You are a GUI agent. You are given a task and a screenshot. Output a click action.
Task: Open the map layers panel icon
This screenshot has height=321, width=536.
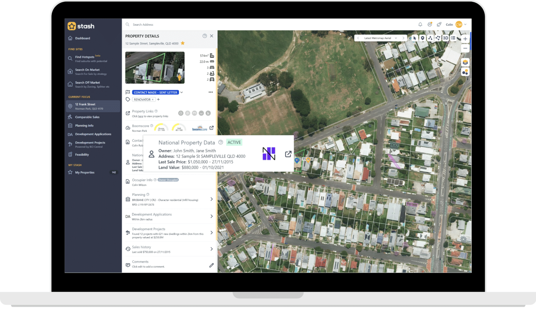[x=465, y=62]
